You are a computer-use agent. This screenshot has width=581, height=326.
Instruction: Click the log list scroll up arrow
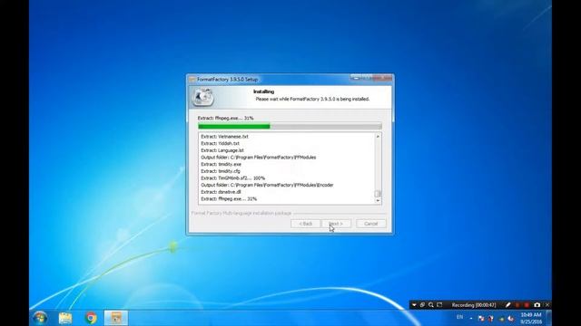(378, 137)
